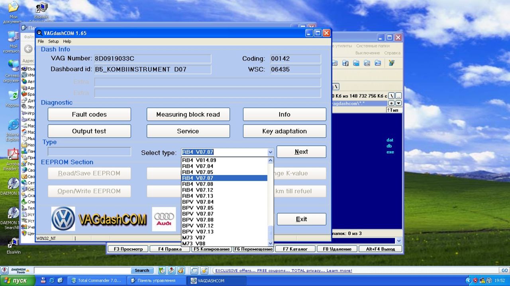This screenshot has width=510, height=286.
Task: Click the root directory backslash button in Total Commander
Action: tap(391, 96)
